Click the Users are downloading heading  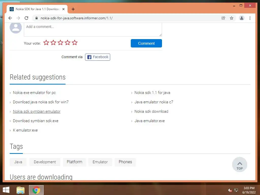point(41,177)
